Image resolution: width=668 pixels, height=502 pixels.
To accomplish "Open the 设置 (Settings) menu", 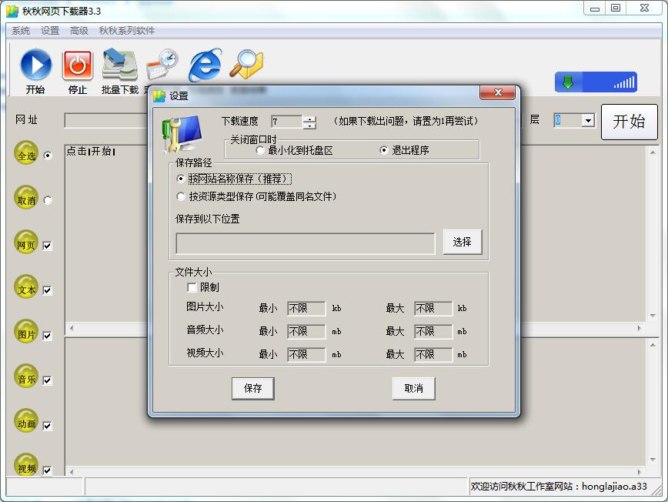I will (48, 30).
